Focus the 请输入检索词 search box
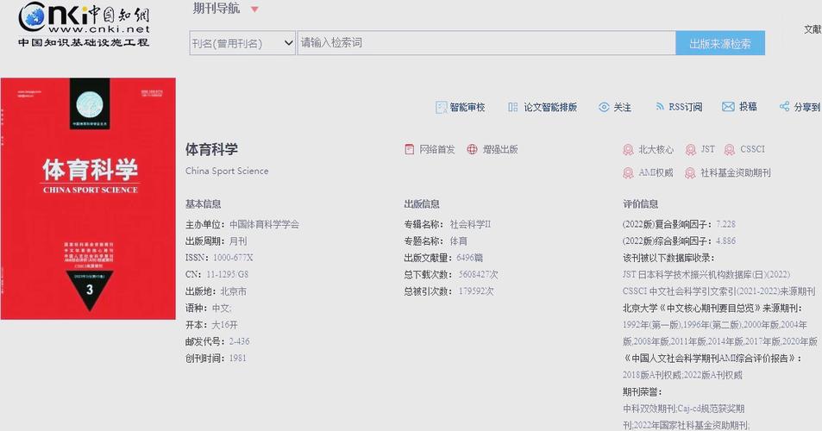Image resolution: width=822 pixels, height=431 pixels. point(486,43)
